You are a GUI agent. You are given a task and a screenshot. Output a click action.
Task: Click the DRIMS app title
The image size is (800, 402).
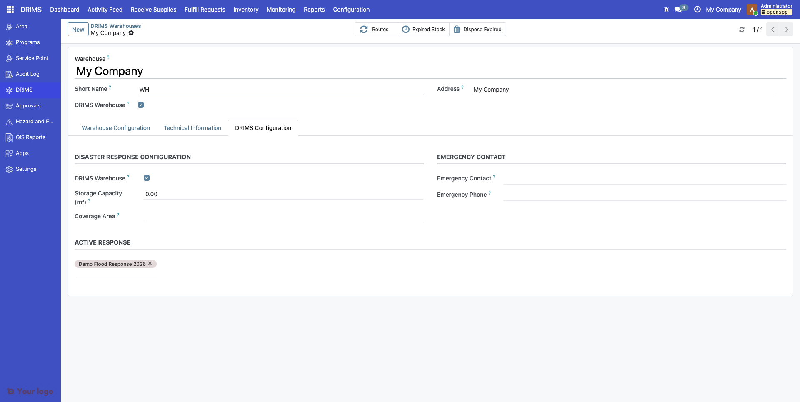point(31,10)
